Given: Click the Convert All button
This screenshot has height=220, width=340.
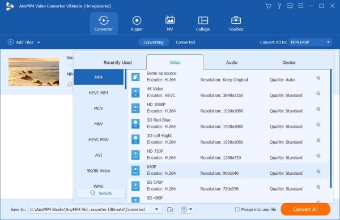Looking at the screenshot, I should point(305,209).
